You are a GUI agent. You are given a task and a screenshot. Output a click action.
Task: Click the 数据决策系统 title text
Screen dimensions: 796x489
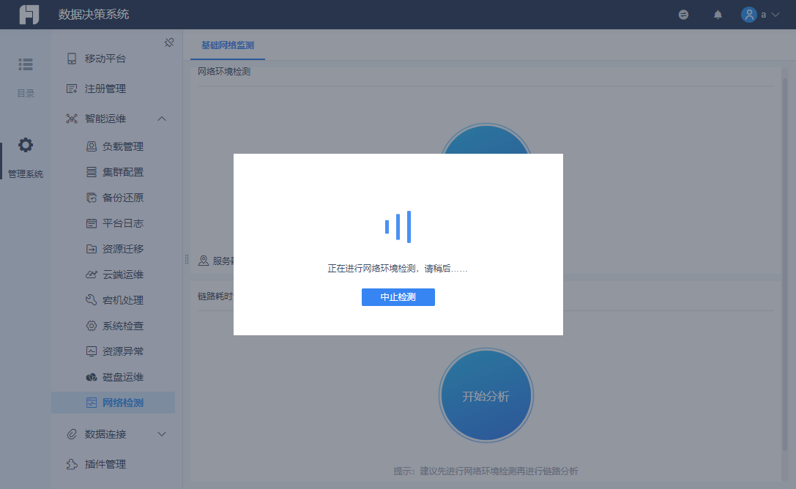94,15
